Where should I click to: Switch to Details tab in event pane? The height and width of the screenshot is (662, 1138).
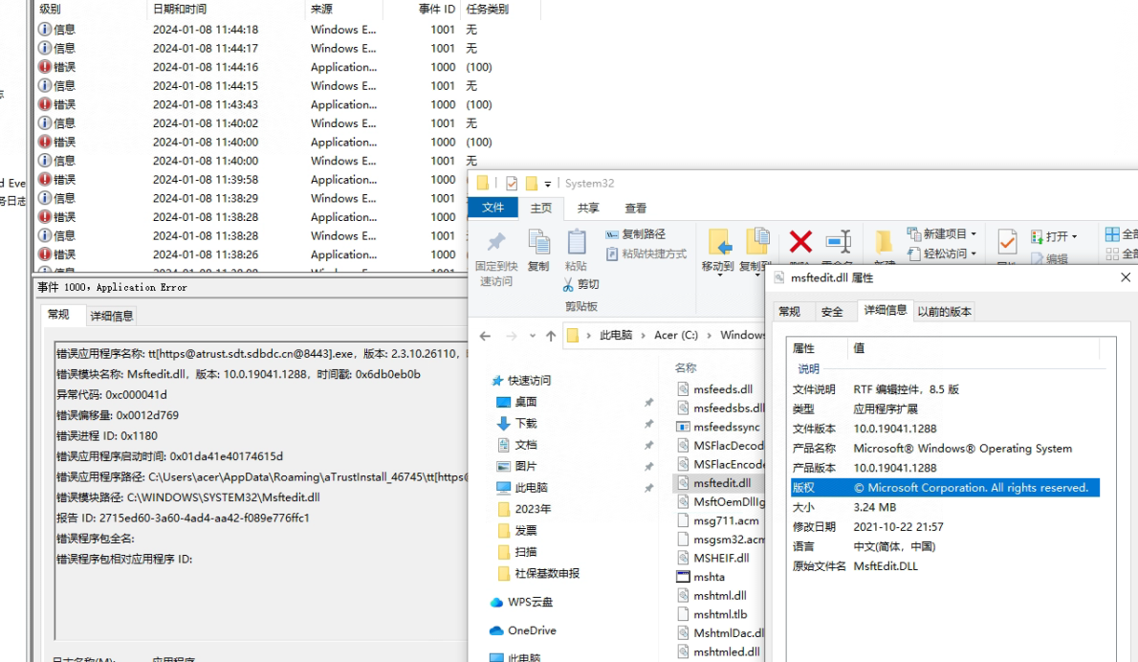(x=112, y=316)
